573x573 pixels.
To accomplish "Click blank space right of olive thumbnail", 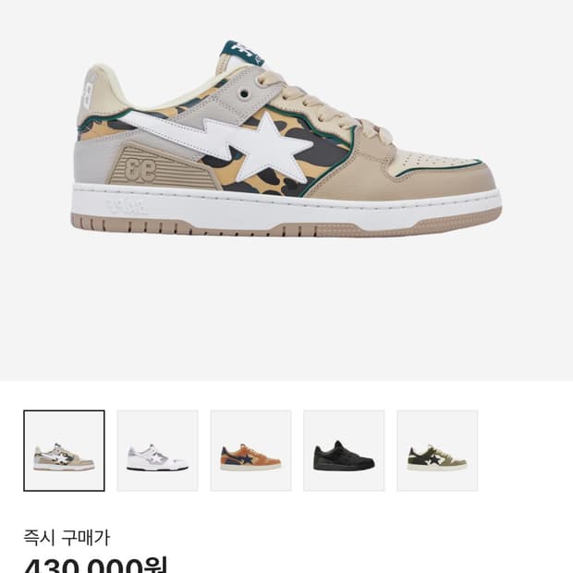I will tap(526, 451).
